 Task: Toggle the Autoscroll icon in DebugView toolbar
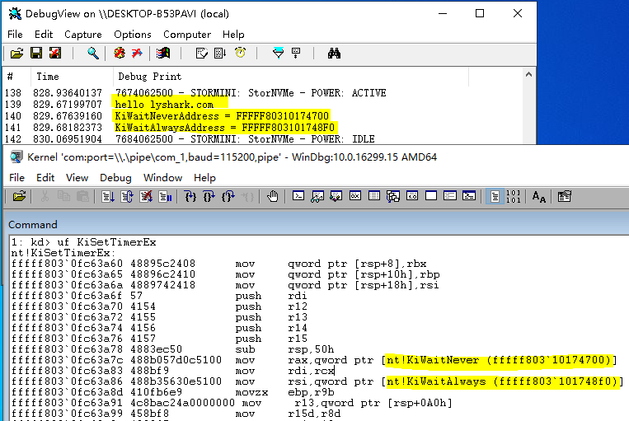220,53
